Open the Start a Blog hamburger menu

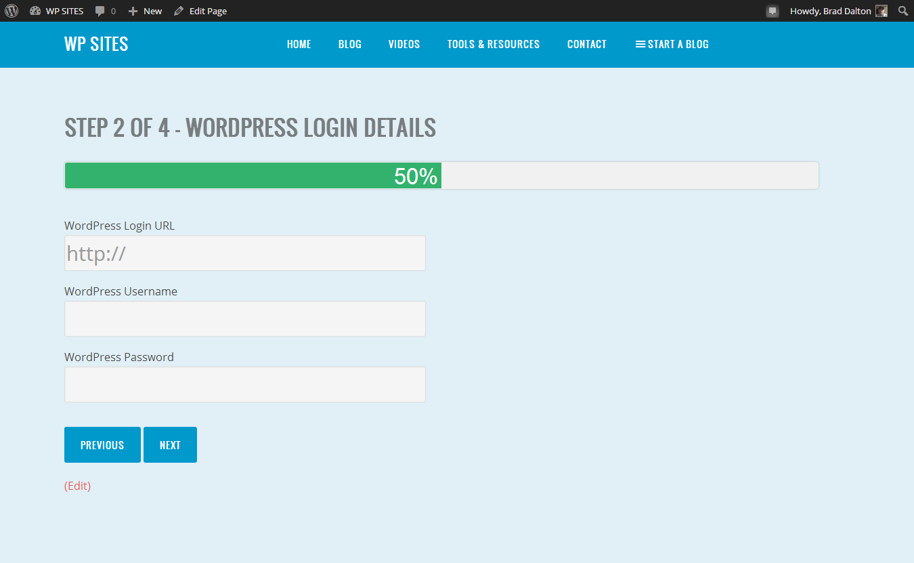[640, 44]
